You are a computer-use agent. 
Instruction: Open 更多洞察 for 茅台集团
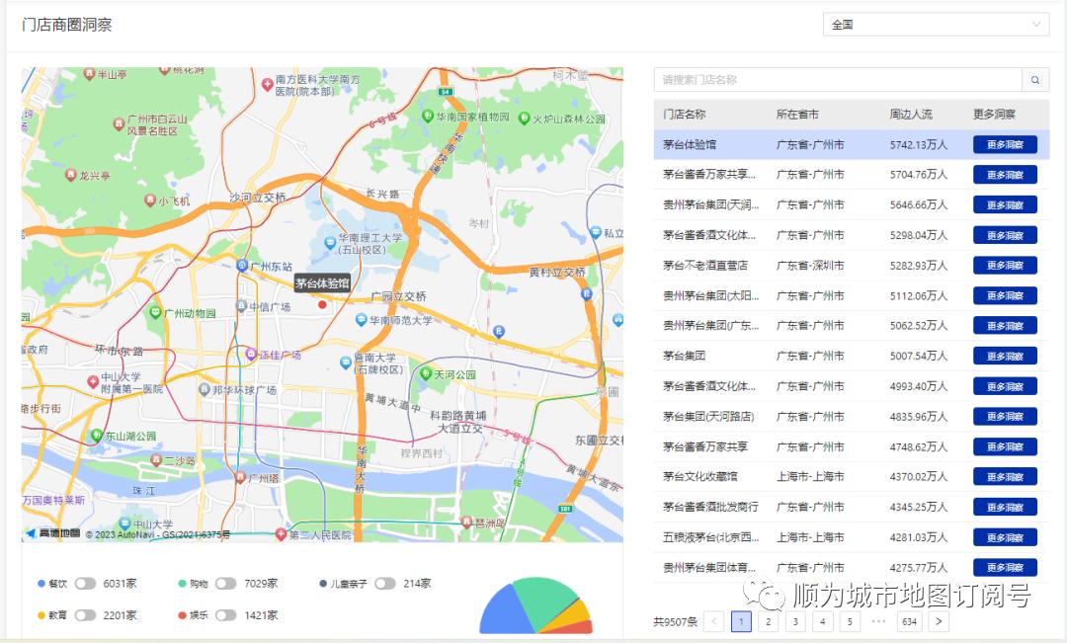(x=1005, y=356)
